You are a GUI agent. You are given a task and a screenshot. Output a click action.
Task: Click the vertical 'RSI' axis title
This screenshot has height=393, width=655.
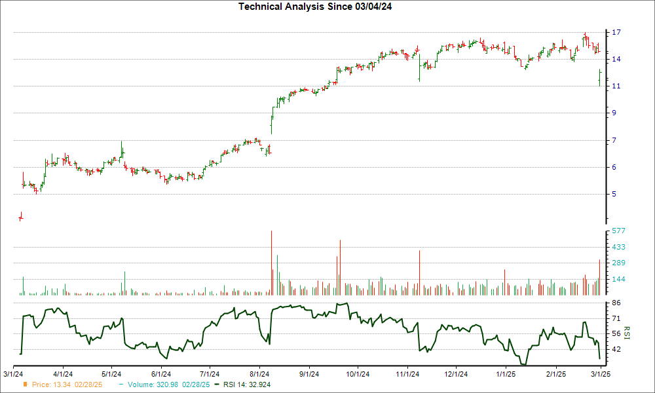[x=626, y=333]
